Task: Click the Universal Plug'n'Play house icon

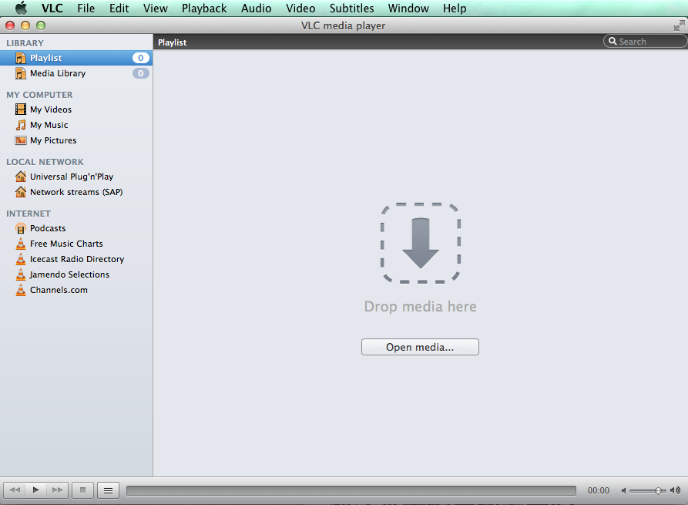Action: [21, 177]
